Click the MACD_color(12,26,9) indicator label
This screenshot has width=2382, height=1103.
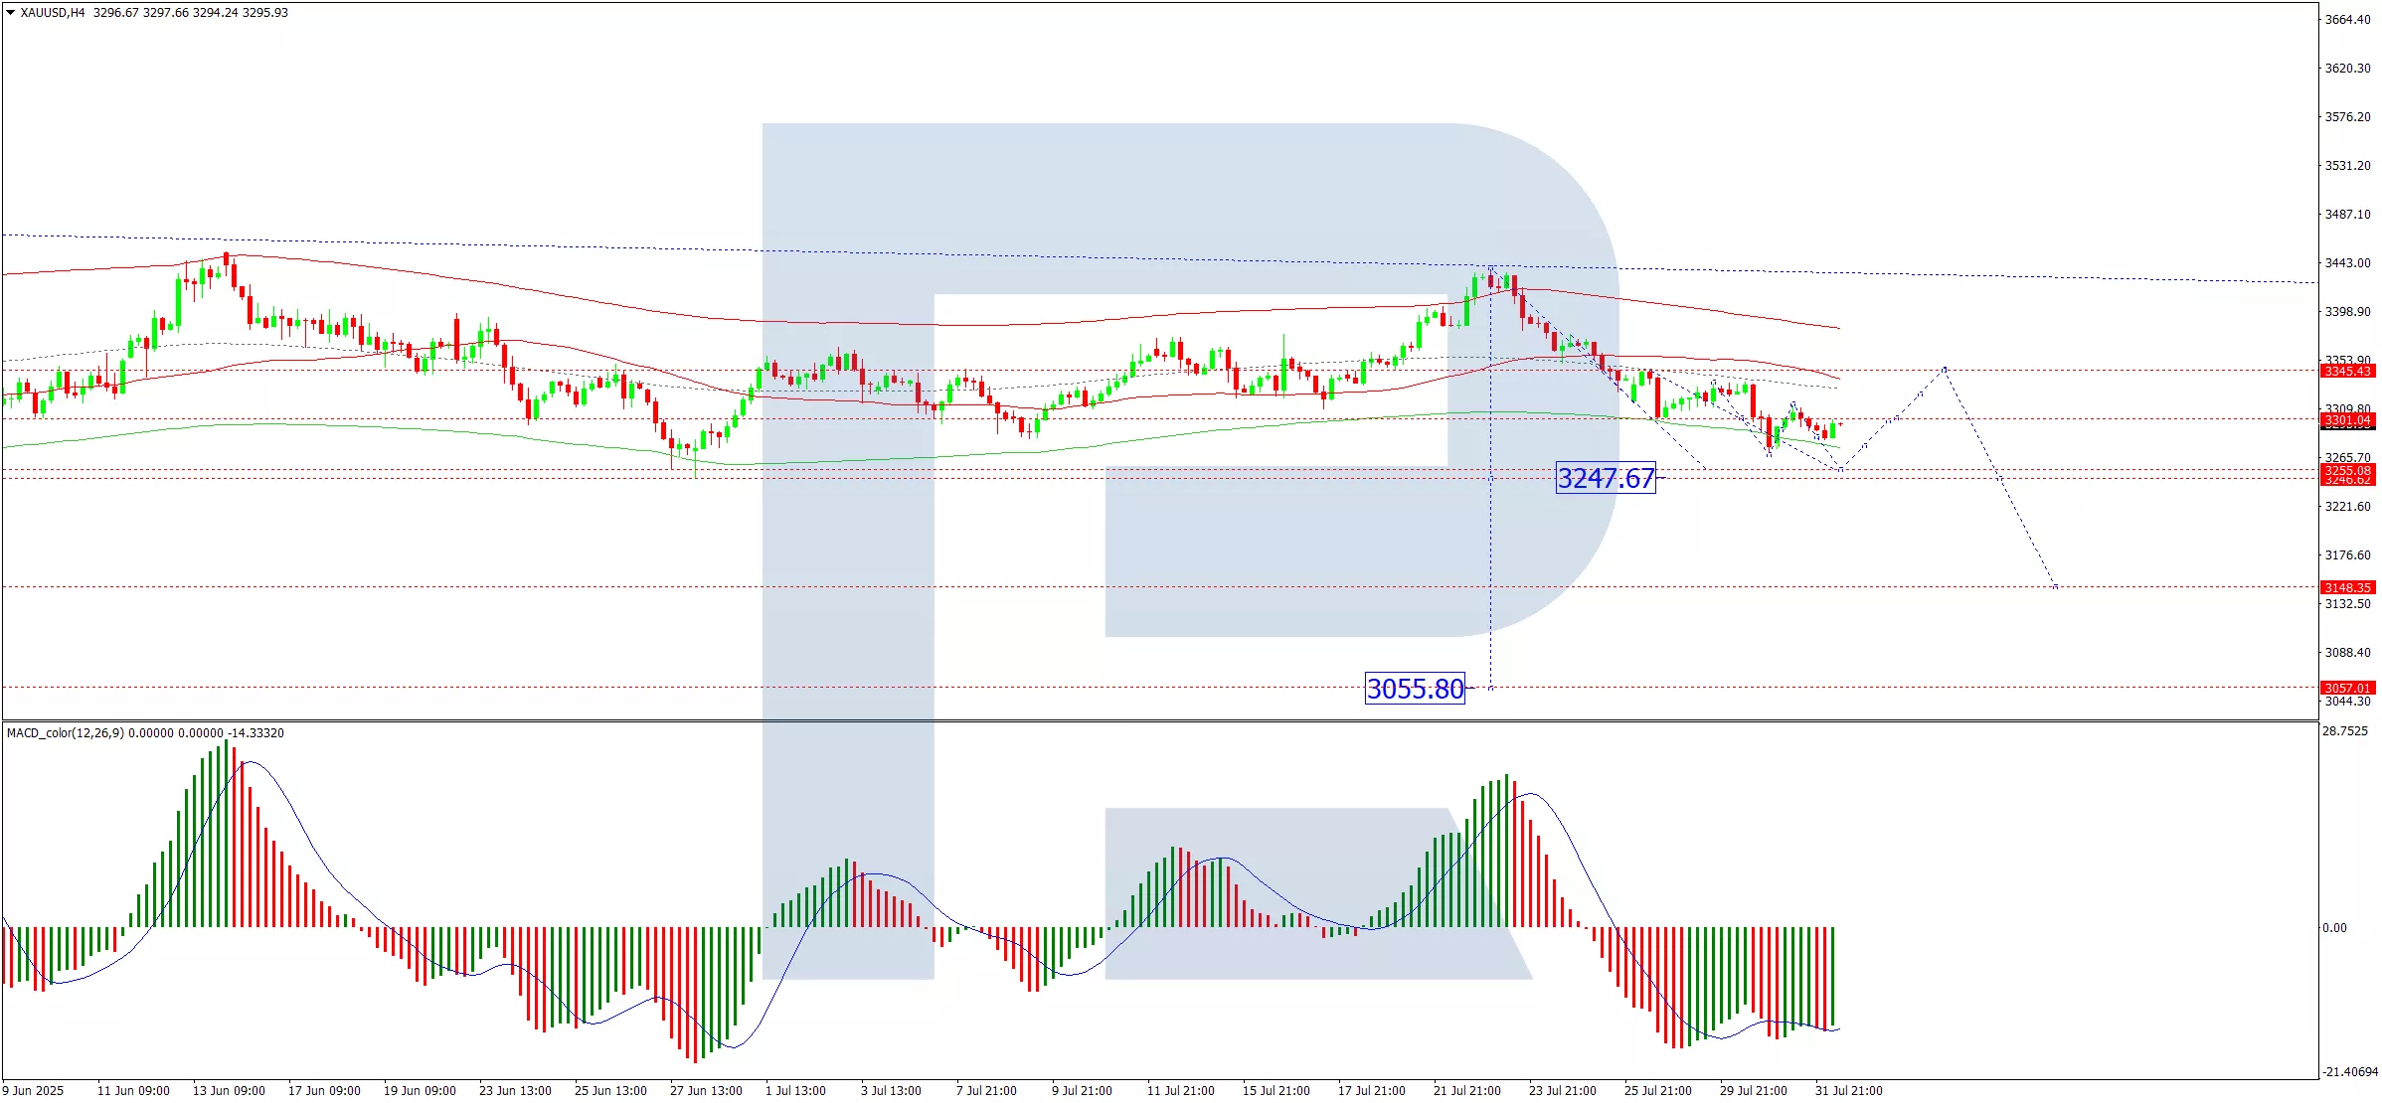[x=66, y=733]
